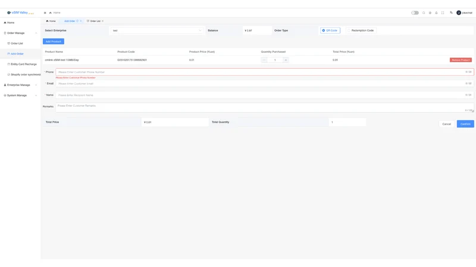The width and height of the screenshot is (476, 267).
Task: Open Entity Card Recharge in the sidebar
Action: pyautogui.click(x=20, y=64)
